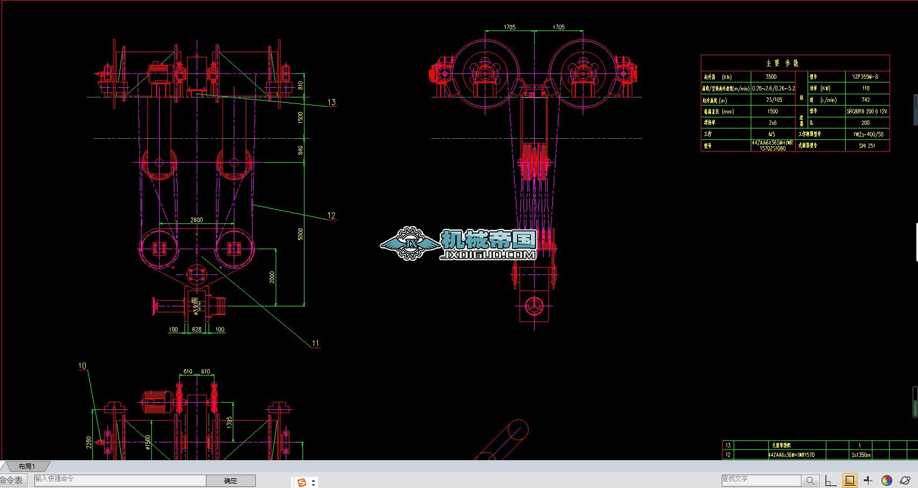Select callout number 11 label
918x488 pixels.
tap(315, 343)
